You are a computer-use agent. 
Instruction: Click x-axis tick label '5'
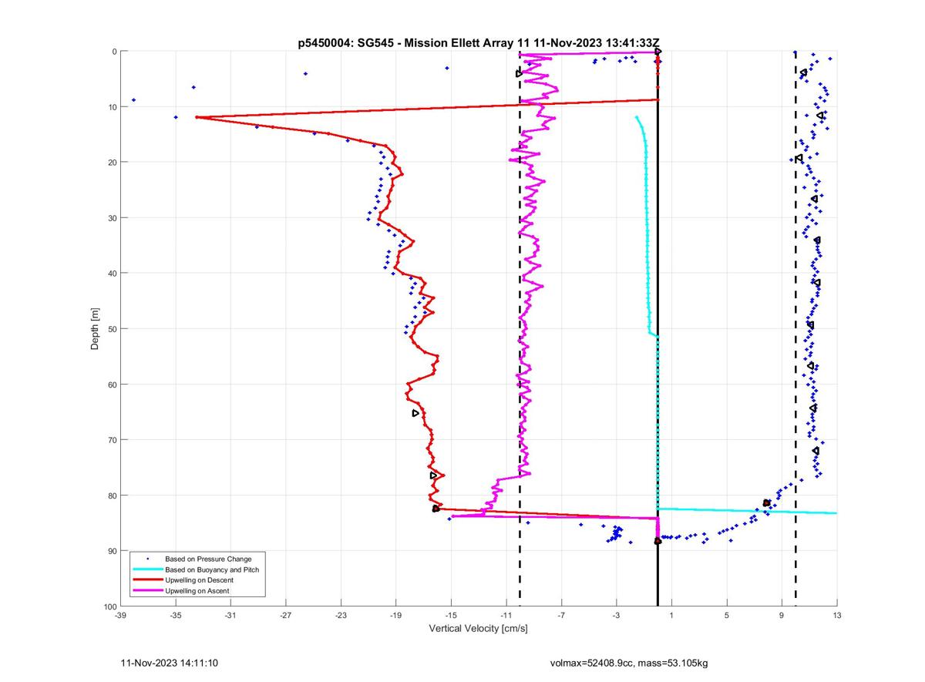point(726,615)
